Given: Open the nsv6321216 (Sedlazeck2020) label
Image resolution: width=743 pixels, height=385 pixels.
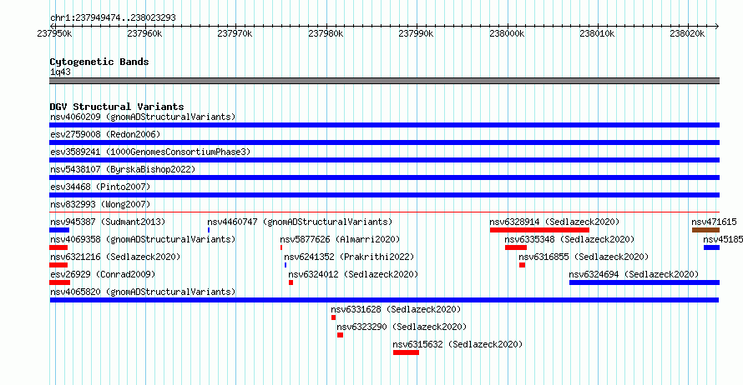Looking at the screenshot, I should click(x=115, y=257).
